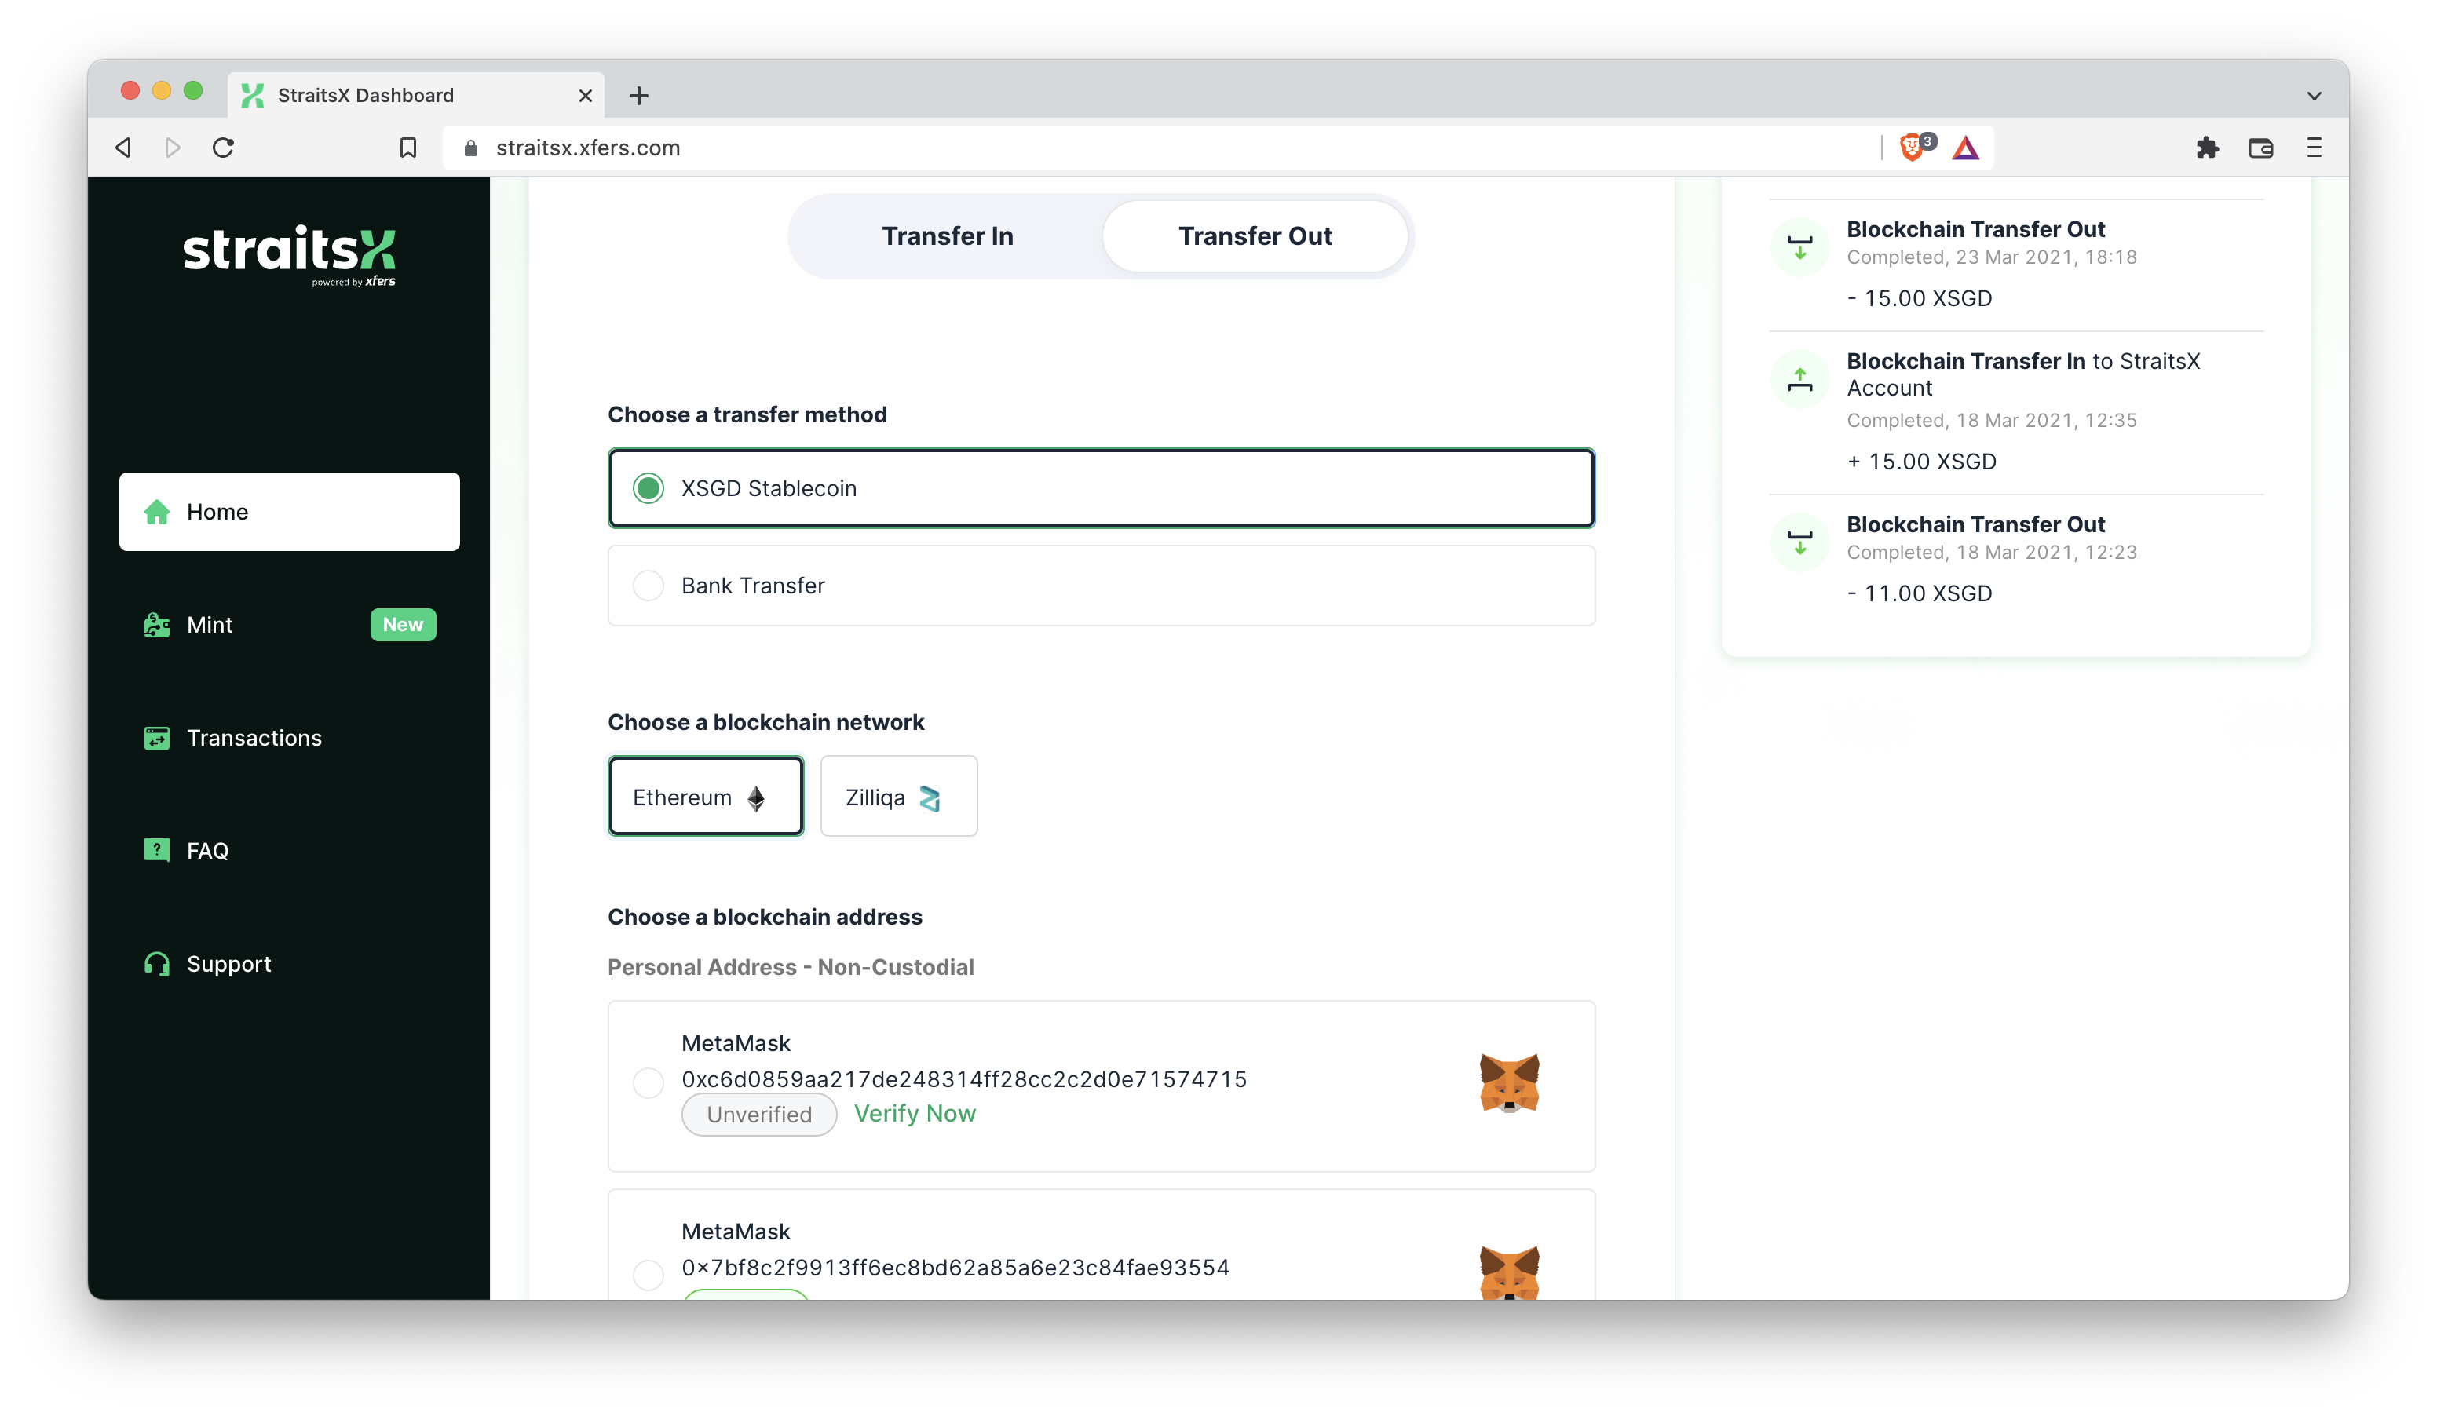Viewport: 2437px width, 1416px height.
Task: Select the Transfer Out tab
Action: tap(1255, 235)
